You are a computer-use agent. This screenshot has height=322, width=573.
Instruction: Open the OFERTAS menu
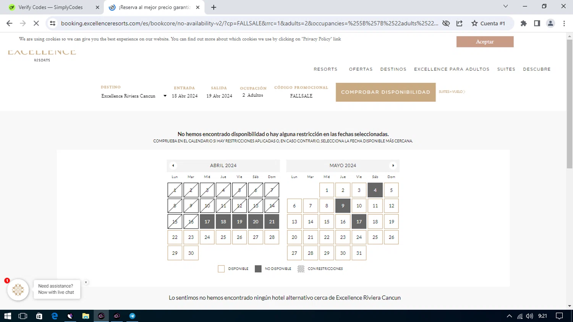click(361, 69)
